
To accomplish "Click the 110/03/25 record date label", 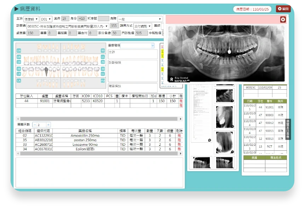I will coord(252,9).
